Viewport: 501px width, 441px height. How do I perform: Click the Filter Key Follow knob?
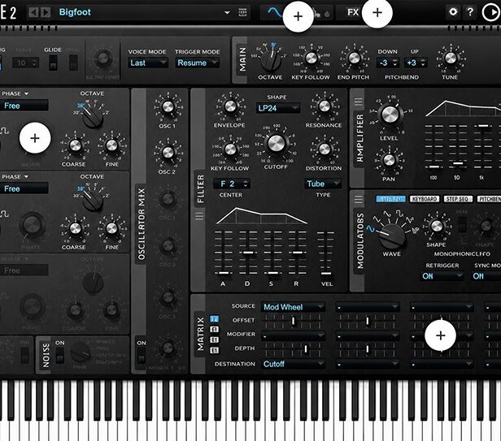click(230, 149)
